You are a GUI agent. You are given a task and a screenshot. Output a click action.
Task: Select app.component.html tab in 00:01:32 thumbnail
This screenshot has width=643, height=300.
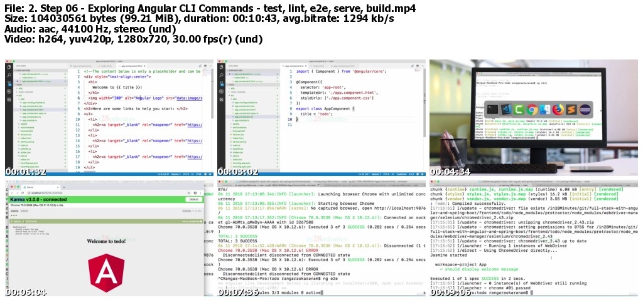(x=131, y=66)
